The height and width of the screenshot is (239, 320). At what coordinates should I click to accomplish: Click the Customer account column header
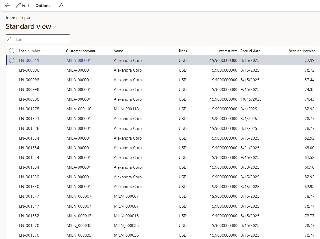(81, 51)
